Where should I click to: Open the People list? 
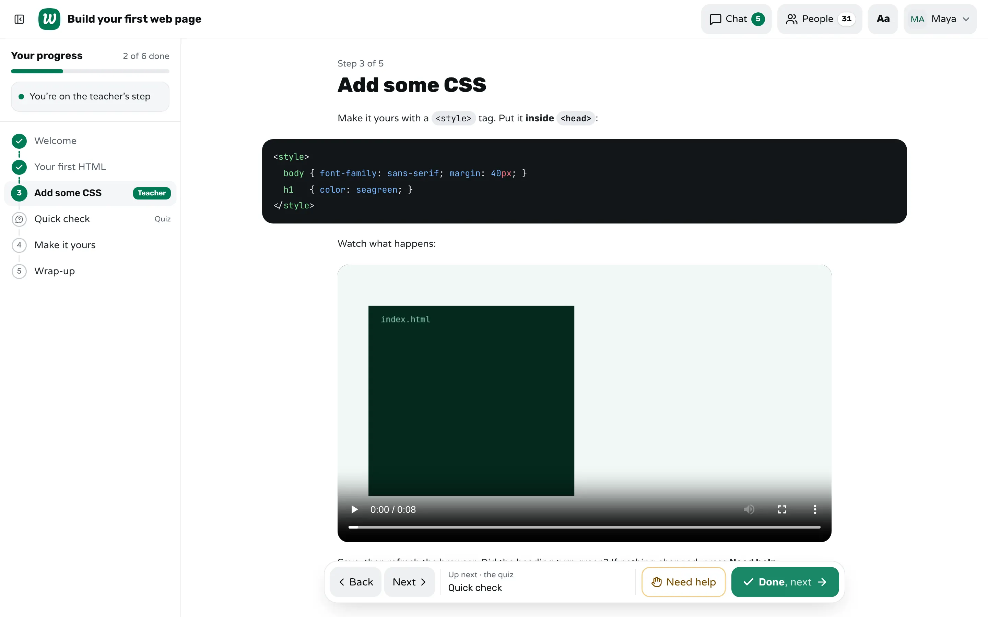tap(819, 19)
